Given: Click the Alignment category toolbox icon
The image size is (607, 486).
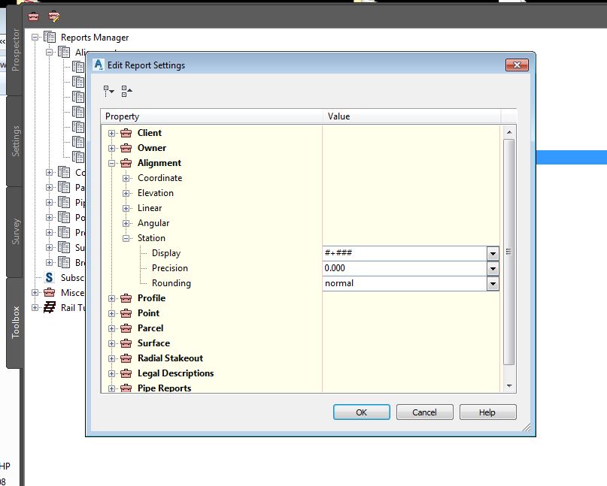Looking at the screenshot, I should click(x=125, y=163).
